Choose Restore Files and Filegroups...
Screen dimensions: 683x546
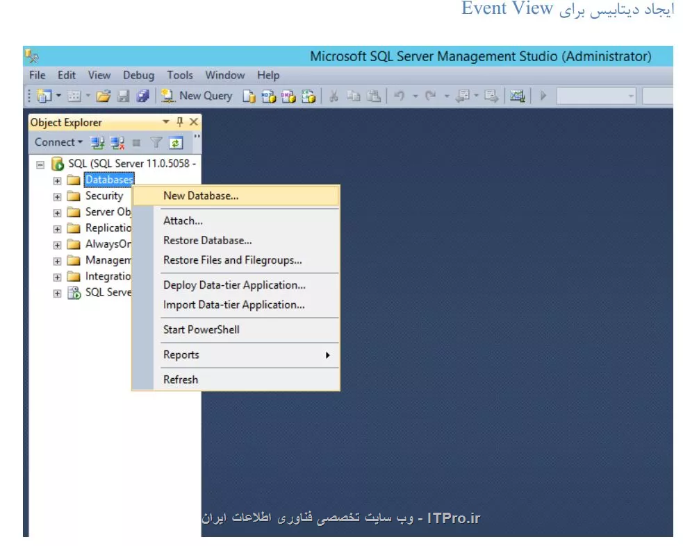(236, 259)
